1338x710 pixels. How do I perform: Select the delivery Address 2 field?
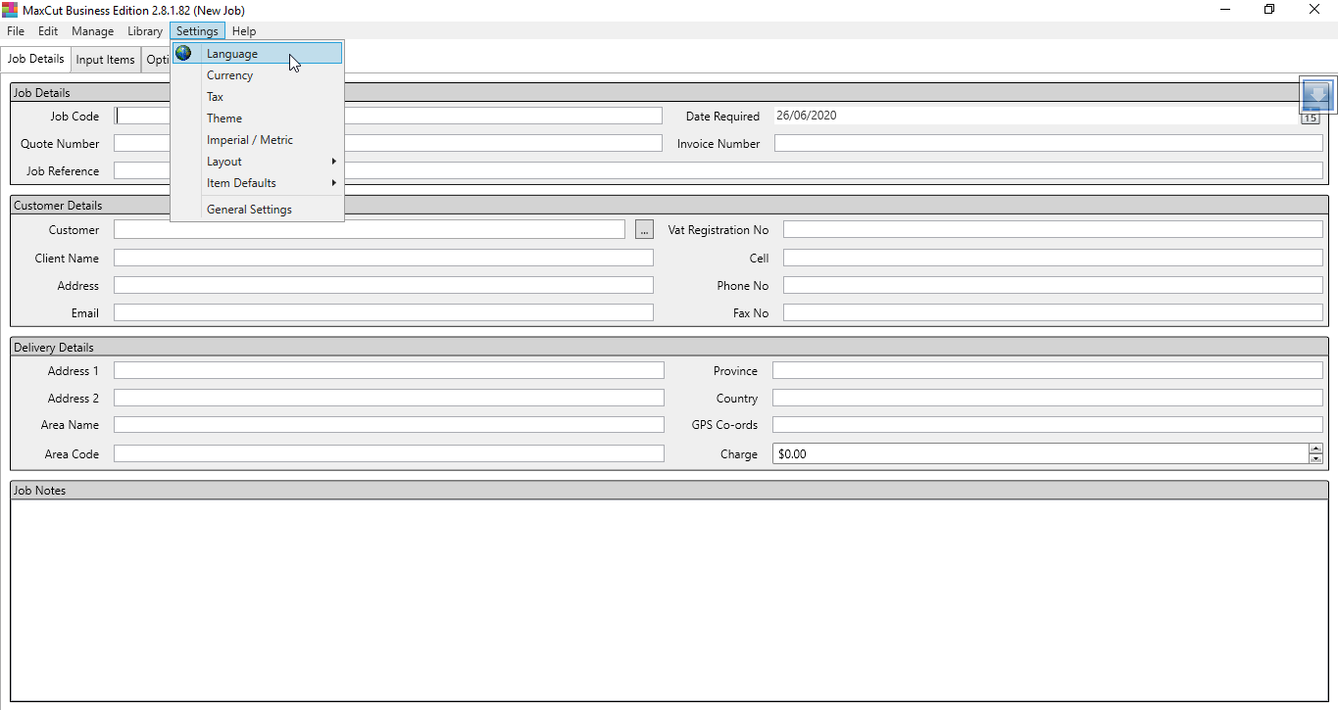[x=389, y=398]
